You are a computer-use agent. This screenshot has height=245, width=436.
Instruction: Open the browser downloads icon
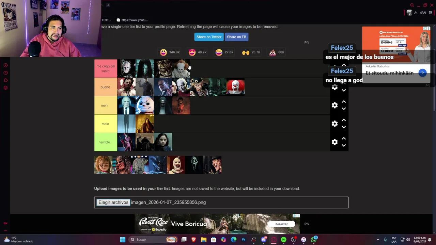(x=416, y=13)
